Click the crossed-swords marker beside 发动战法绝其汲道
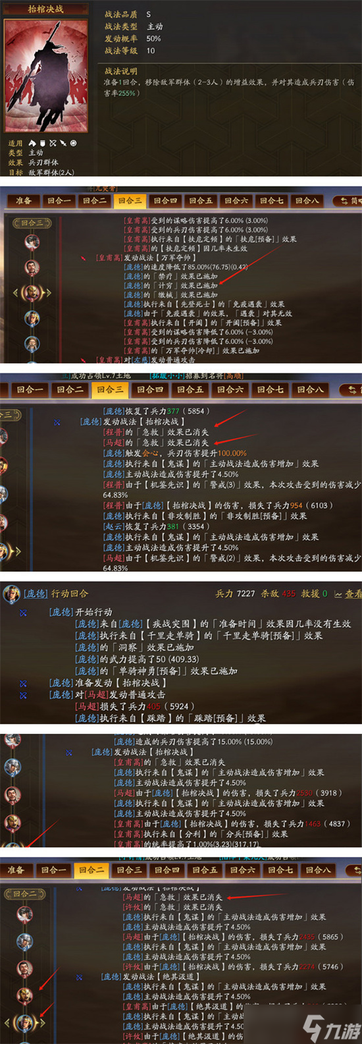 (x=78, y=977)
